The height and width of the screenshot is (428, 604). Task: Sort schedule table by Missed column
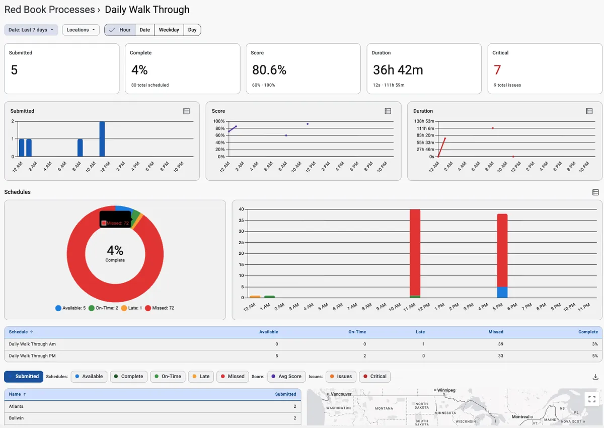(x=496, y=332)
